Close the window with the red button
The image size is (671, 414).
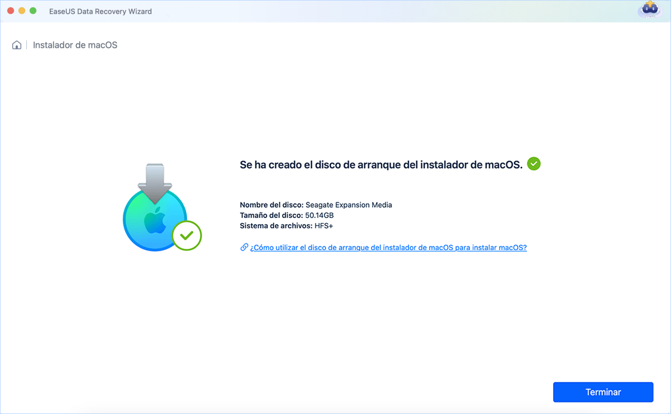pos(10,10)
